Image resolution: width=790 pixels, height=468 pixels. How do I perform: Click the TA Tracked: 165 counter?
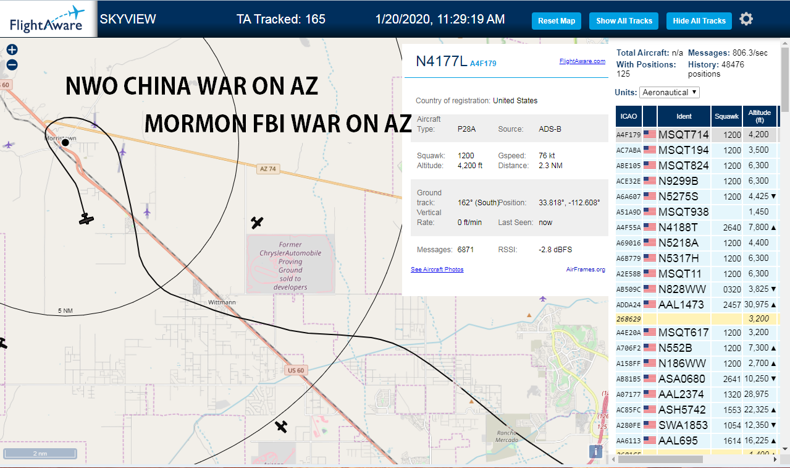click(280, 19)
